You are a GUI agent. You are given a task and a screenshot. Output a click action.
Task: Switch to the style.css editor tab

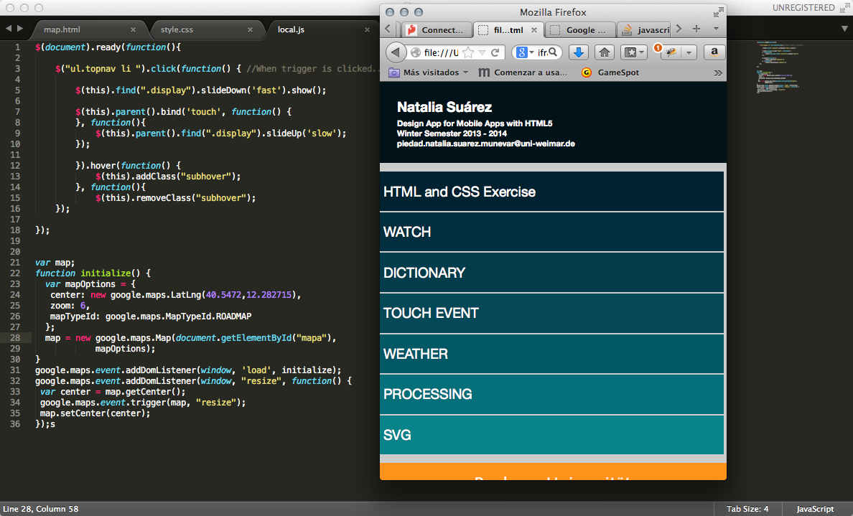[177, 29]
